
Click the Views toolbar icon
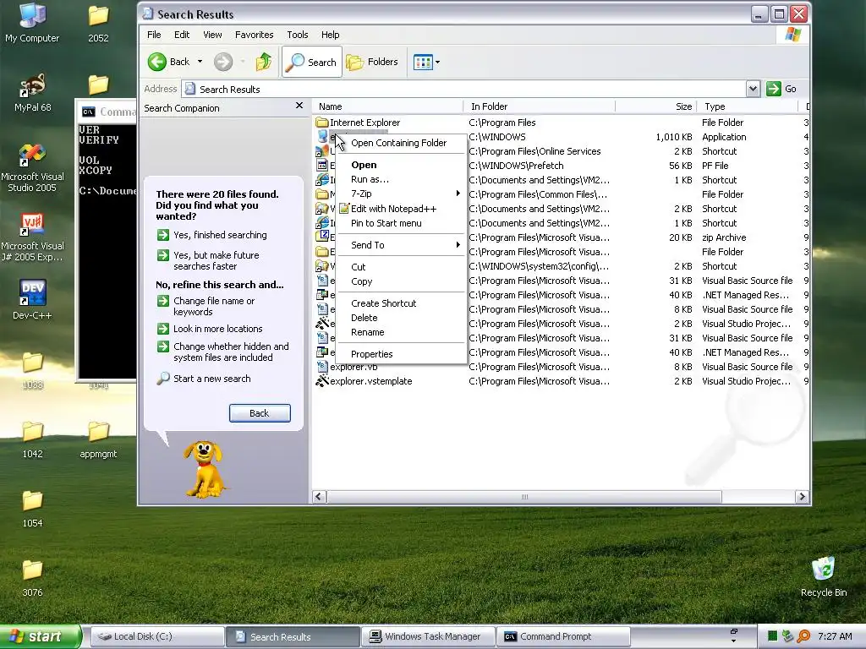coord(423,62)
